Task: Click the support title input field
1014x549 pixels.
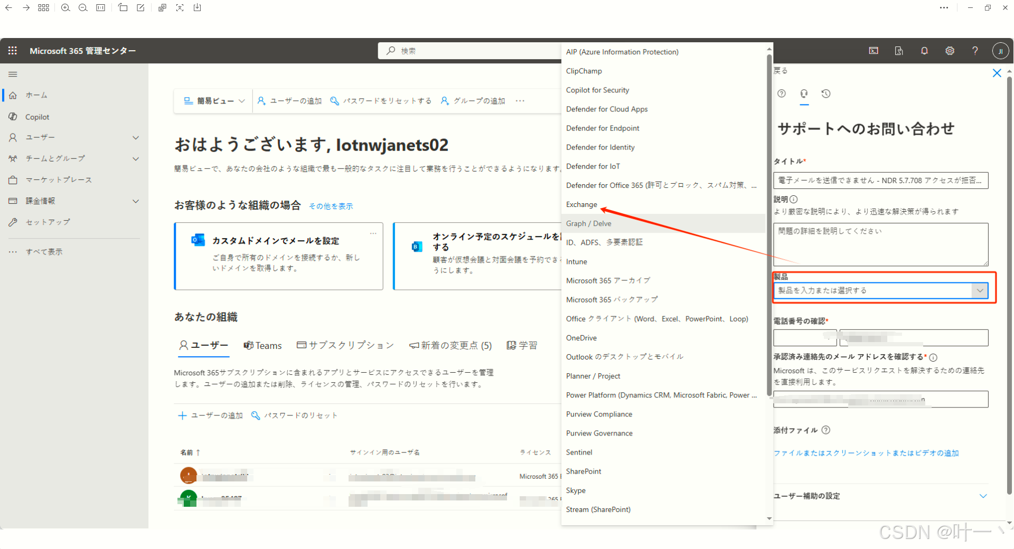Action: tap(880, 181)
